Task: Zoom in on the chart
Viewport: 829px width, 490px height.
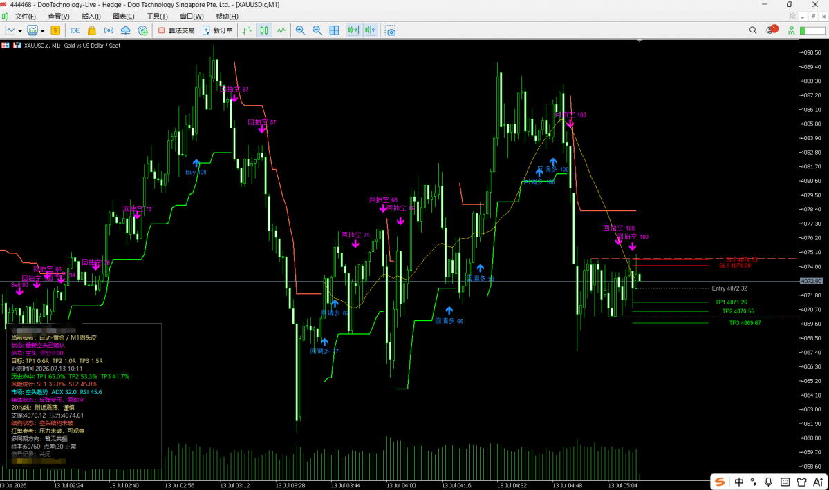Action: (300, 30)
